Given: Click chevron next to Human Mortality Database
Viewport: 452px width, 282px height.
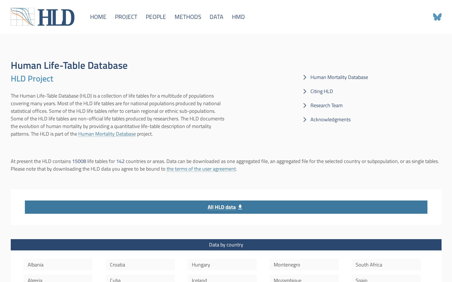Looking at the screenshot, I should [305, 77].
